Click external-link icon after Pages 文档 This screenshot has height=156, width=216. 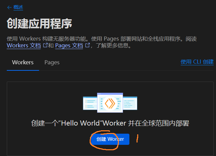tap(88, 45)
